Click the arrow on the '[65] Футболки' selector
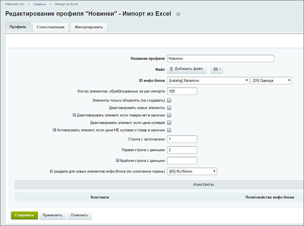Screen dimensions: 304x226 tap(213, 171)
